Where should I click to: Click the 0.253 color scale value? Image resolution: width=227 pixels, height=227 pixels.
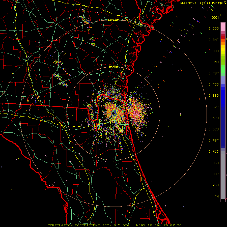[x=214, y=185]
